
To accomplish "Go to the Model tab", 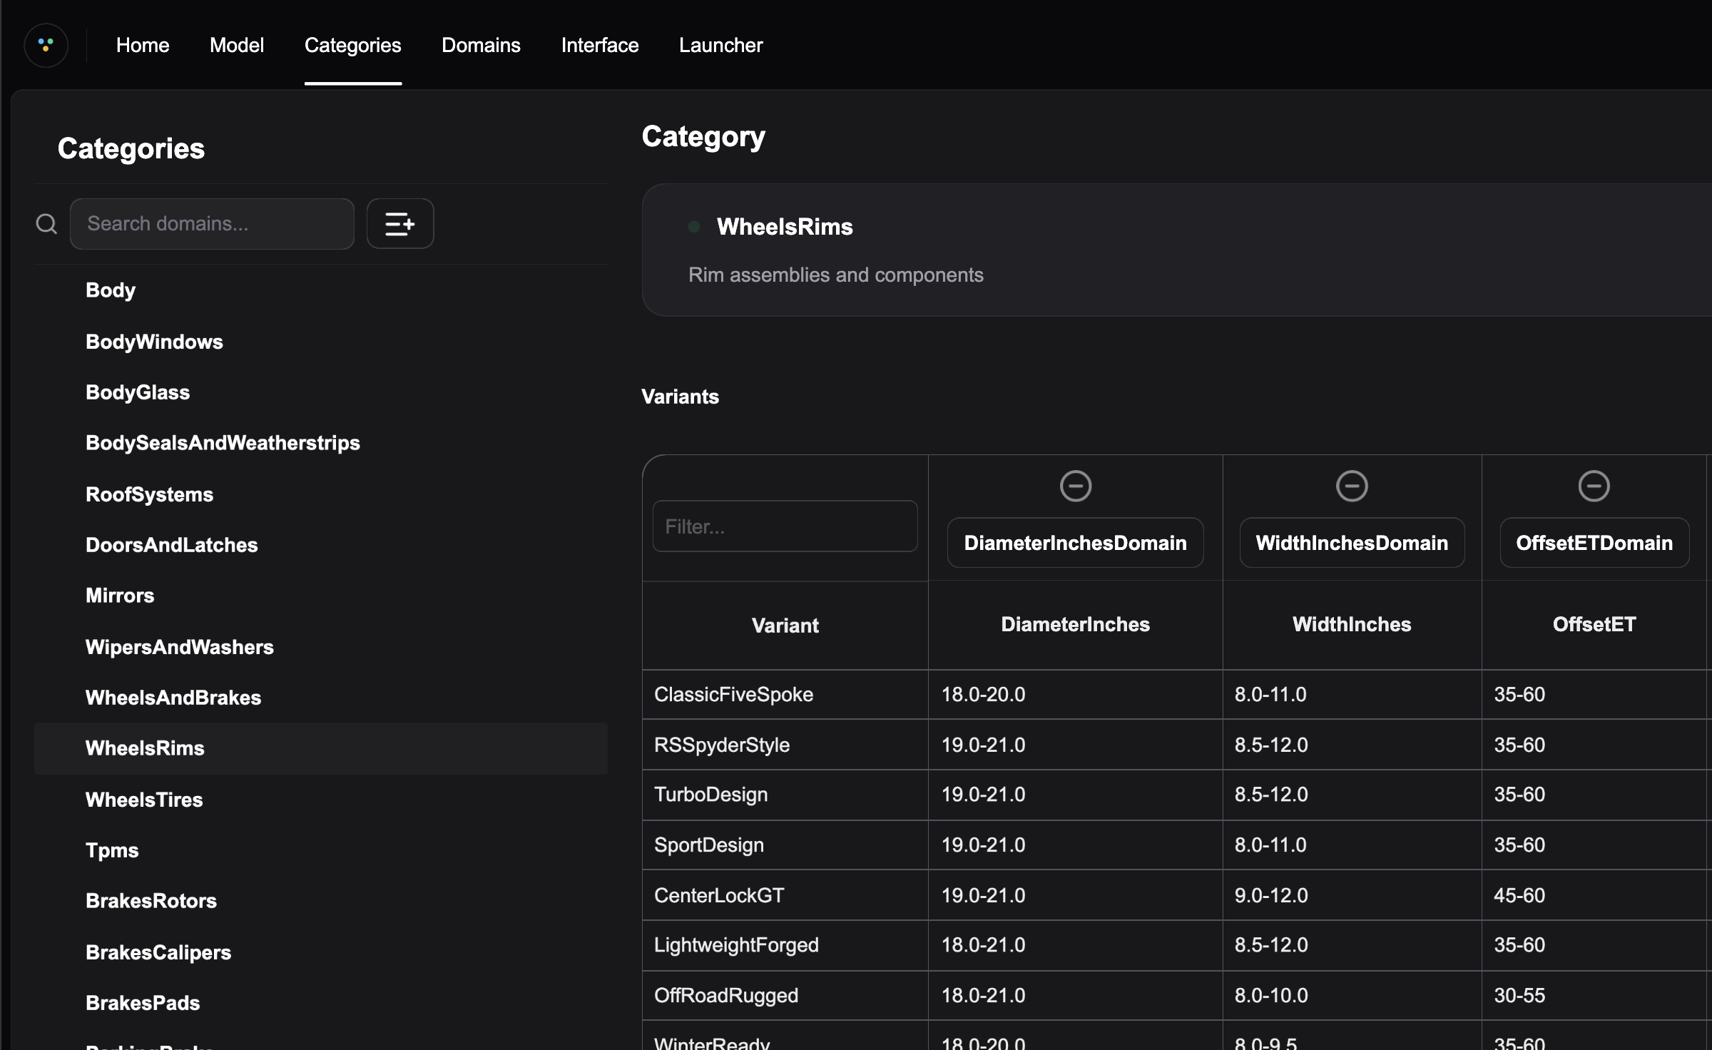I will pos(236,45).
